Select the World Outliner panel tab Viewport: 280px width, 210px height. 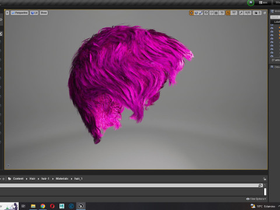click(275, 11)
